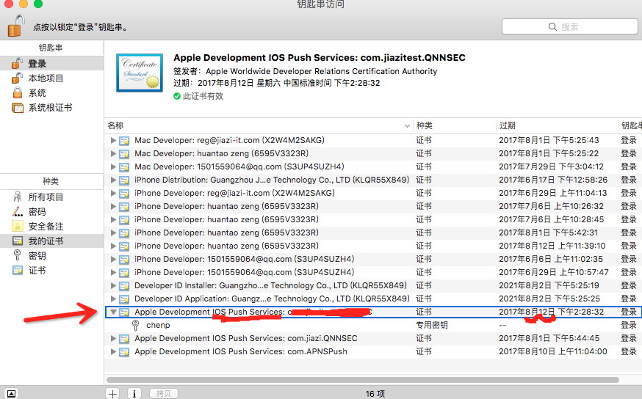The image size is (642, 399).
Task: Click expiry 2021年8月2日 下午5:25:25
Action: click(549, 299)
